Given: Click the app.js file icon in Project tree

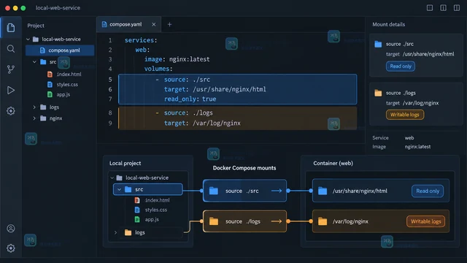Looking at the screenshot, I should [x=50, y=94].
